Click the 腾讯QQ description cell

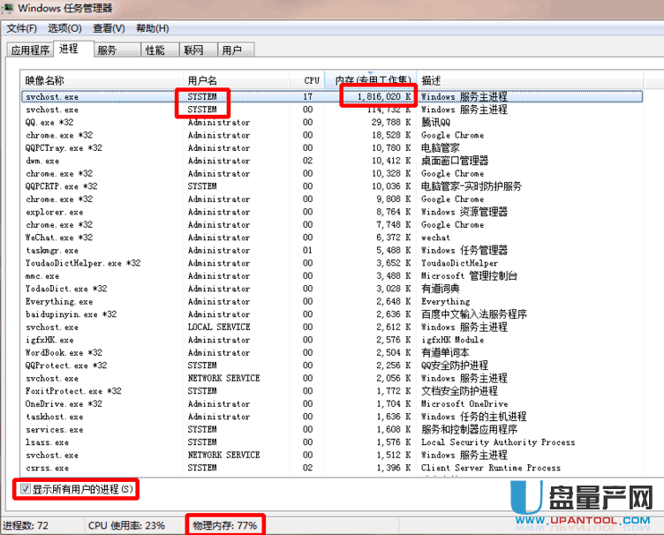[436, 123]
